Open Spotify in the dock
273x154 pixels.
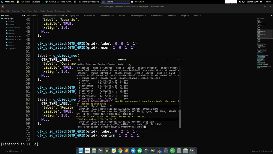(x=140, y=150)
